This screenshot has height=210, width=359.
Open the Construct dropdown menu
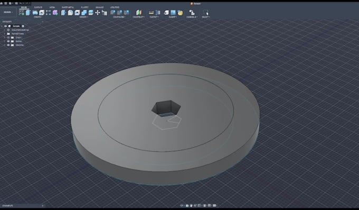coord(139,17)
